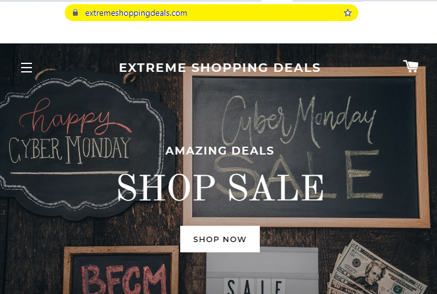Select the extremeshoppingdeals.com URL text

coord(136,13)
